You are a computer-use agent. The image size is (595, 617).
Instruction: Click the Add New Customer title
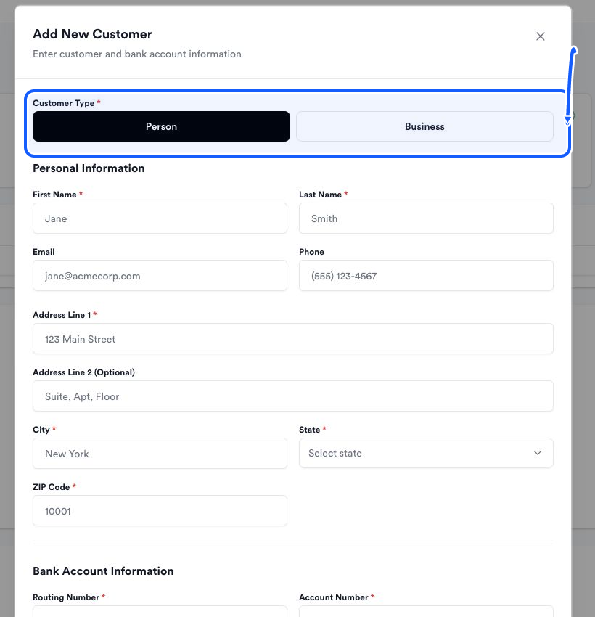(92, 34)
